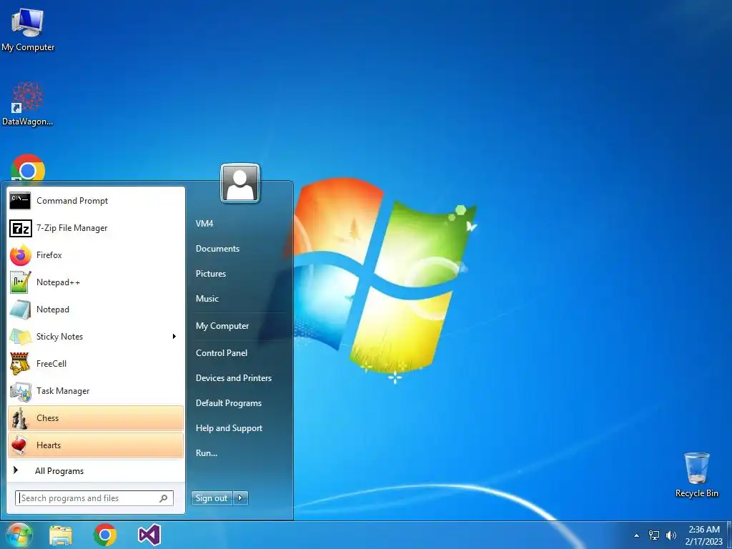732x549 pixels.
Task: Launch the Chess game icon
Action: point(20,418)
